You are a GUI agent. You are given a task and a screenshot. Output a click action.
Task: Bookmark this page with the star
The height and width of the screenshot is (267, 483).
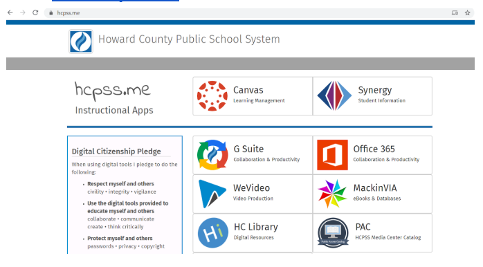[x=468, y=12]
